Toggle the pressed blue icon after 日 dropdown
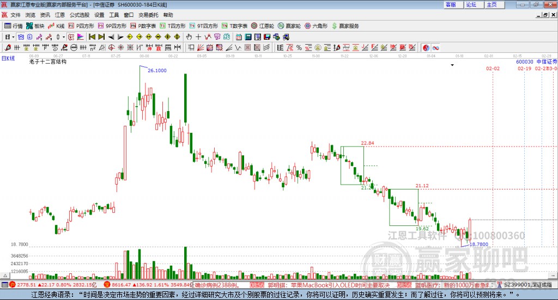Viewport: 558px width, 300px height. tap(21, 37)
